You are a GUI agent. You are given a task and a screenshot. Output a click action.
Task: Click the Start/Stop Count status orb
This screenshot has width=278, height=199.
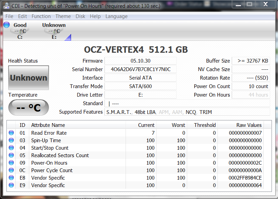click(12, 148)
